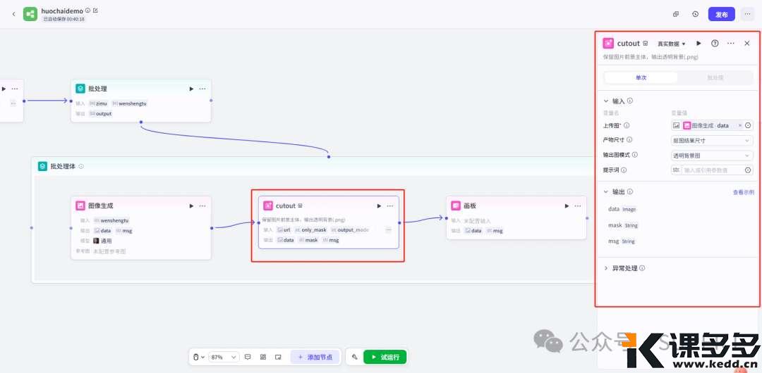Open the 87% zoom level dropdown
This screenshot has width=762, height=373.
click(x=224, y=357)
